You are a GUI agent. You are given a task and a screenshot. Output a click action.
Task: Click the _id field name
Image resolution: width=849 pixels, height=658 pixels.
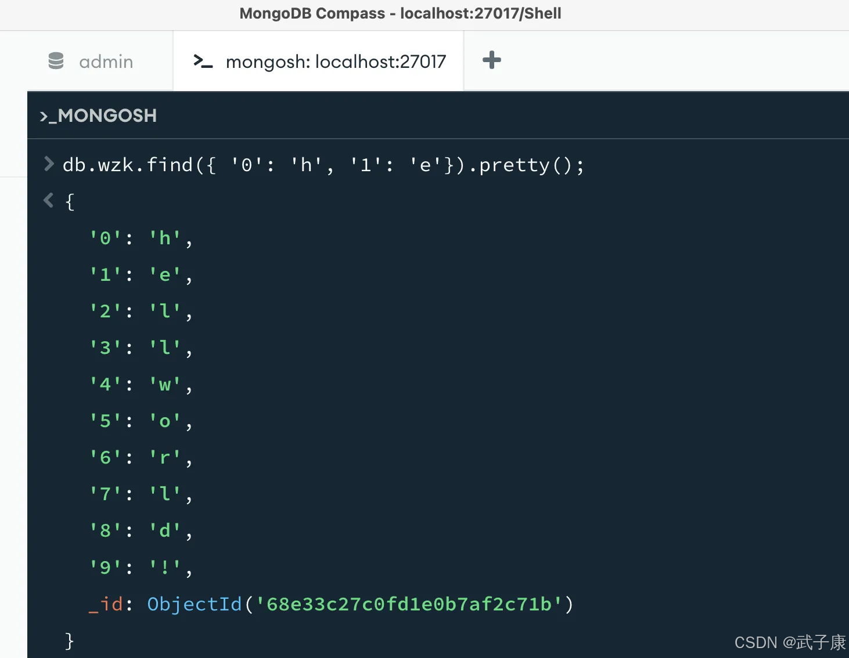[106, 605]
